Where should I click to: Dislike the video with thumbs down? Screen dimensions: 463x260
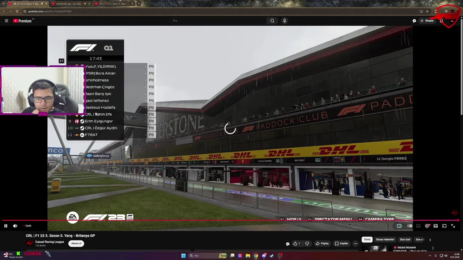pos(307,243)
